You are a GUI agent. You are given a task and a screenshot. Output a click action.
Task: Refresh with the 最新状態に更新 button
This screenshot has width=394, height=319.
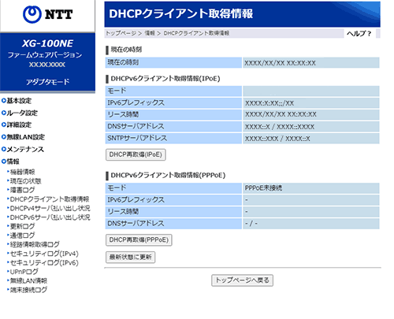point(130,257)
